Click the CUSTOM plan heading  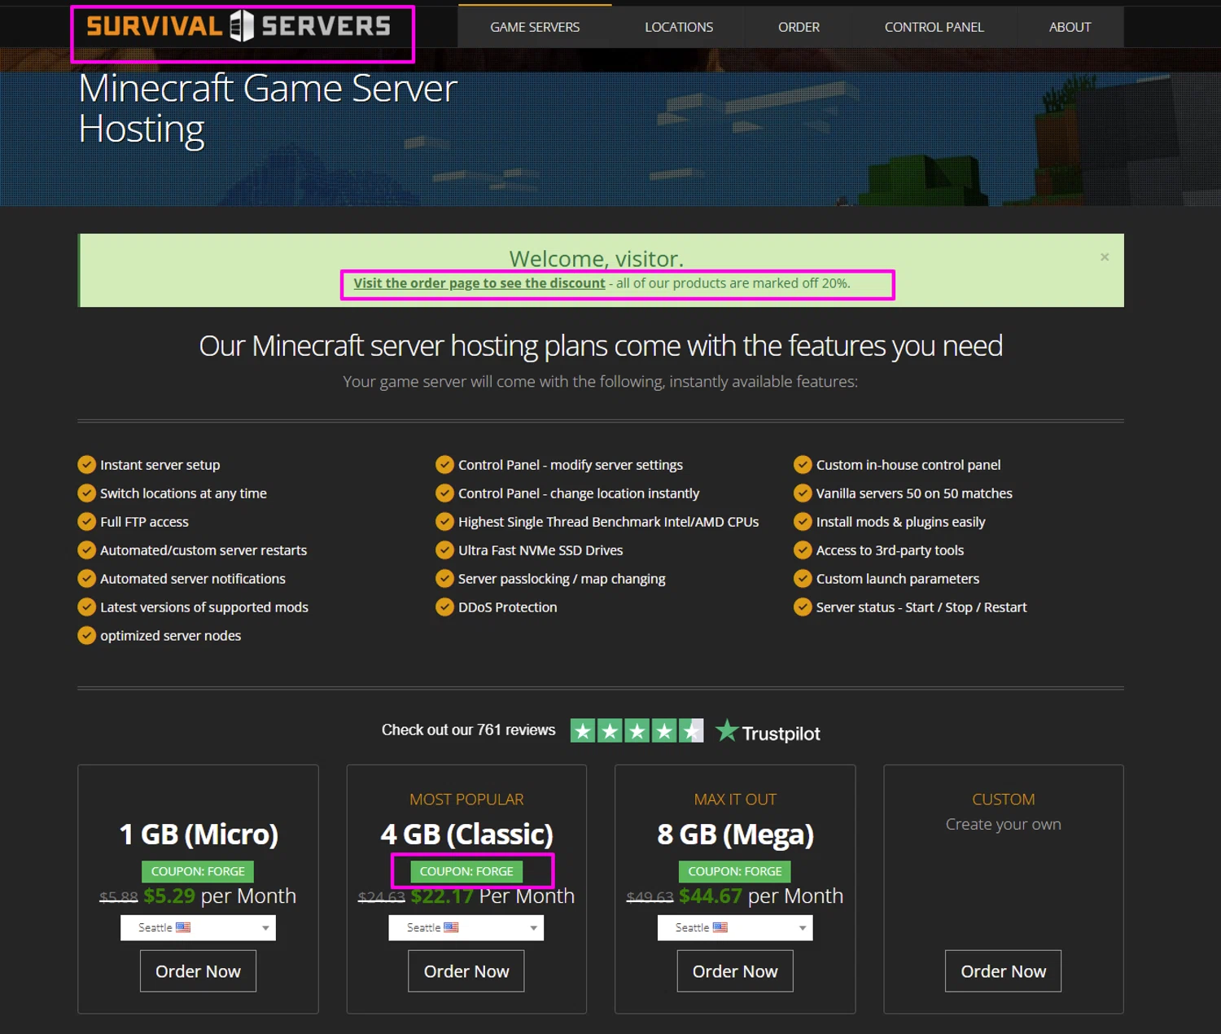[1004, 800]
